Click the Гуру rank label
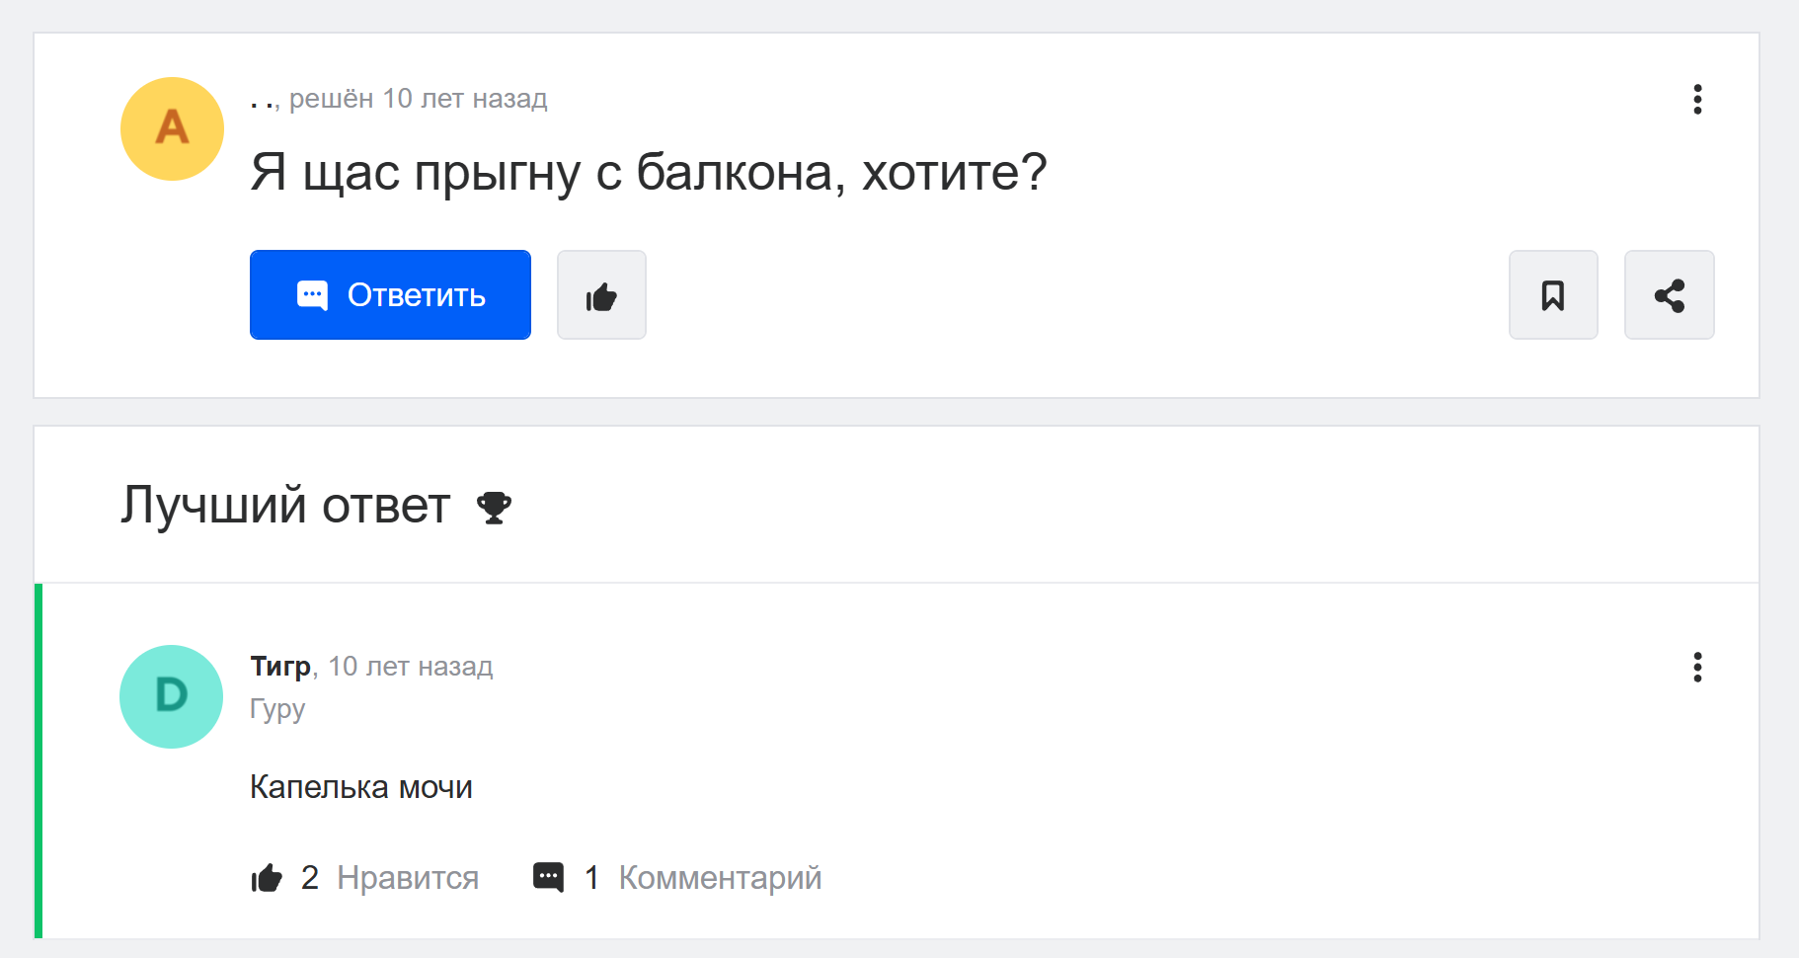 (x=277, y=709)
